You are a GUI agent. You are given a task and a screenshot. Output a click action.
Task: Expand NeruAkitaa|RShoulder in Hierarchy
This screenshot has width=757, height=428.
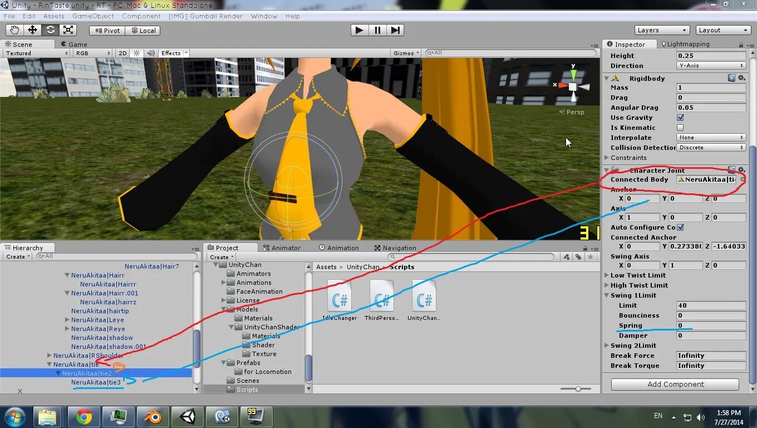50,356
